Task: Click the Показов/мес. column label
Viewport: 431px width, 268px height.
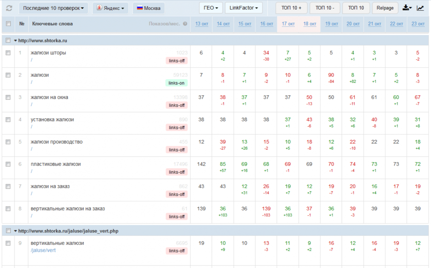Action: [164, 24]
